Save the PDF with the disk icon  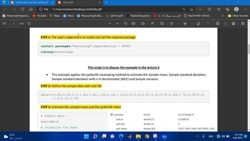pyautogui.click(x=225, y=23)
